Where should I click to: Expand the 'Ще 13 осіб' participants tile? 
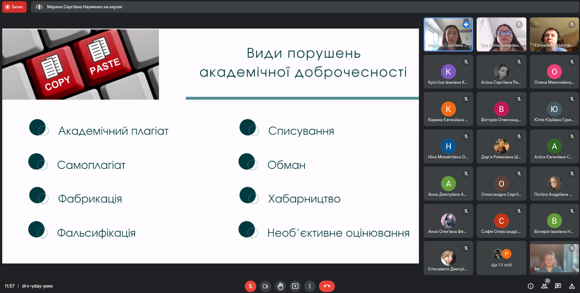(501, 258)
